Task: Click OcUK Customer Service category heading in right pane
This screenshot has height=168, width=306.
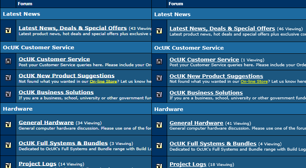Action: [x=189, y=48]
